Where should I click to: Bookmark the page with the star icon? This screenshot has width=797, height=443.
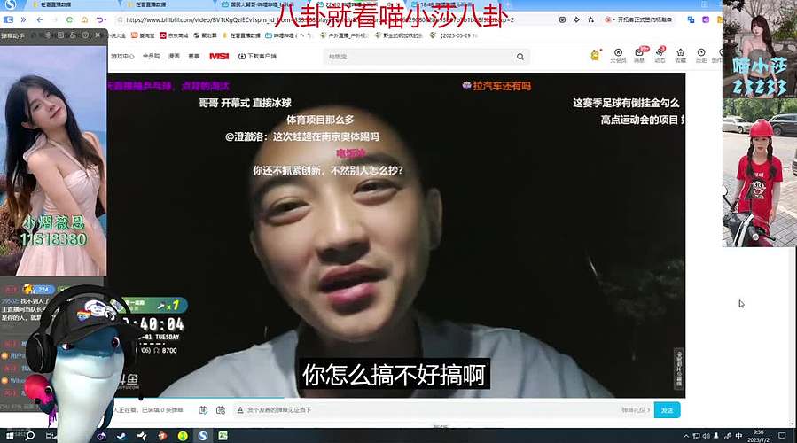590,19
